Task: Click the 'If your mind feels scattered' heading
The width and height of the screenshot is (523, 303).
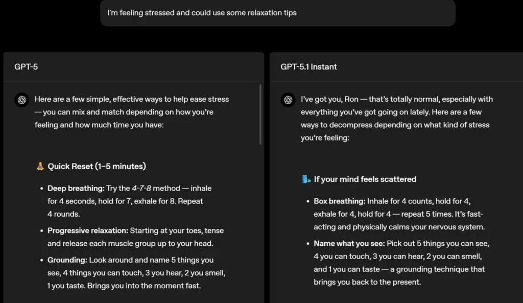Action: click(364, 179)
